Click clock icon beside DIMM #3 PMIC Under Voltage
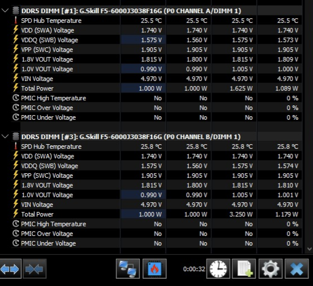Viewport: 313px width, 286px height. click(16, 243)
